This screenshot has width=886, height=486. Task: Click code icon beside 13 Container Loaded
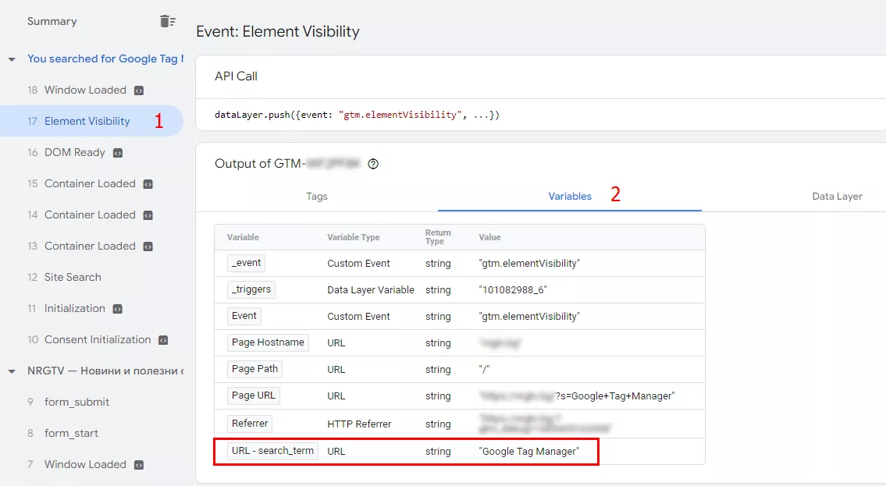click(148, 247)
